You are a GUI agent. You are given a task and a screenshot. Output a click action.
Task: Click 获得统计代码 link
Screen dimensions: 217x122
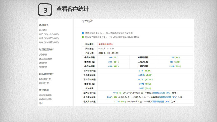click(x=45, y=99)
